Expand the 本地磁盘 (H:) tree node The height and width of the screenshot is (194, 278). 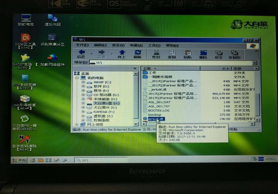(x=83, y=99)
